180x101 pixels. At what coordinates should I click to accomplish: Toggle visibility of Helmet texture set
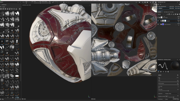click(158, 8)
